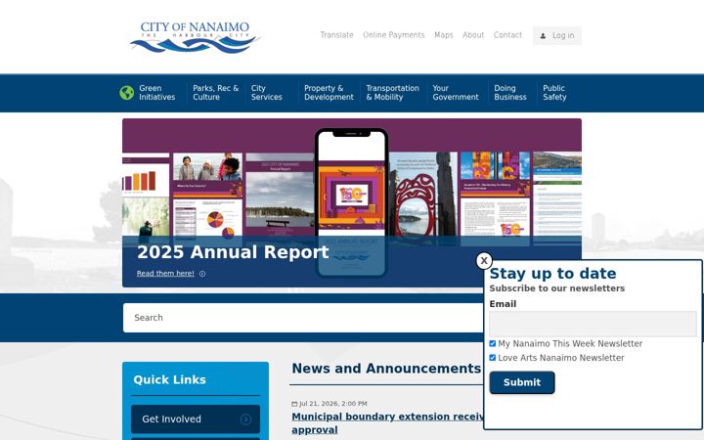704x440 pixels.
Task: Click the 'Quick Links' heading
Action: (170, 379)
